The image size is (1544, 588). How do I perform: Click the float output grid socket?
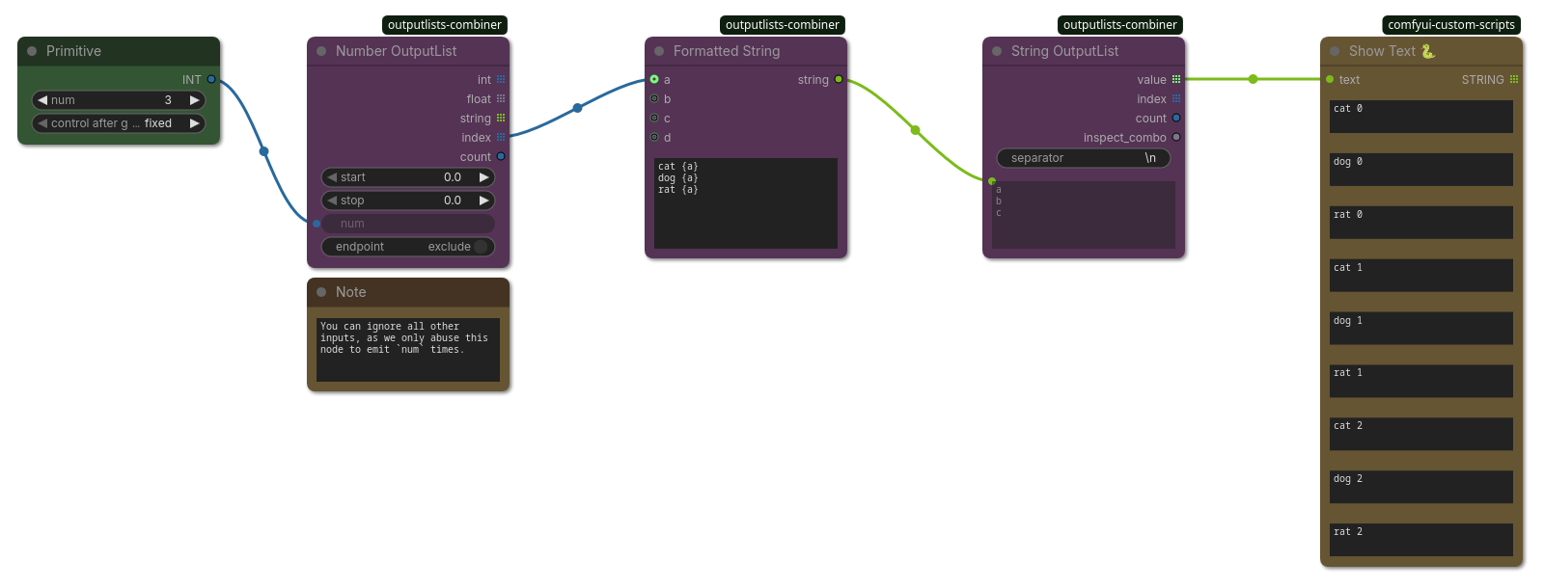pyautogui.click(x=501, y=98)
